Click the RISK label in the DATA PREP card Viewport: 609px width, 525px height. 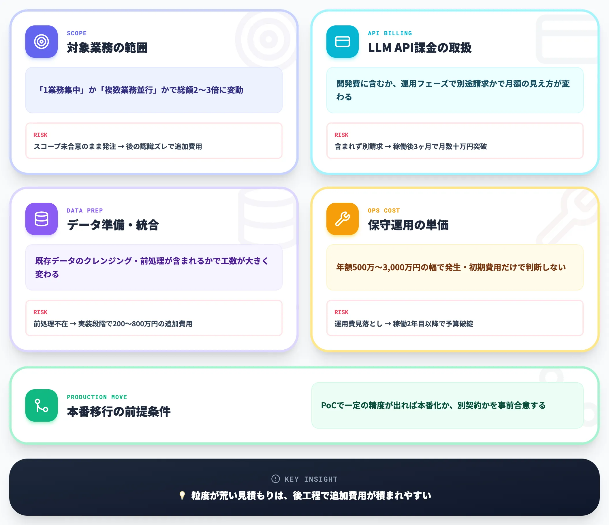(x=40, y=312)
